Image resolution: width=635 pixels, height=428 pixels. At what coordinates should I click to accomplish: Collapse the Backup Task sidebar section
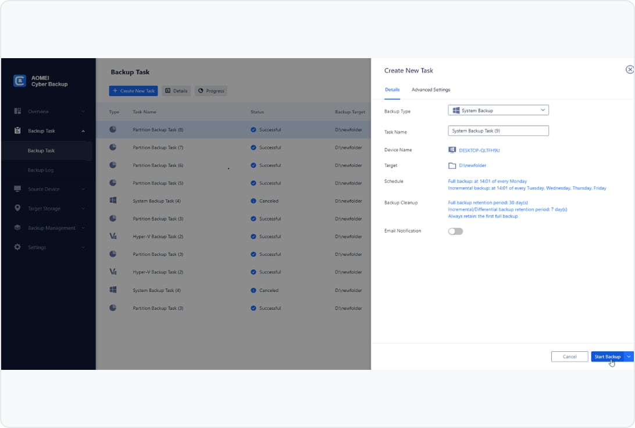[83, 131]
